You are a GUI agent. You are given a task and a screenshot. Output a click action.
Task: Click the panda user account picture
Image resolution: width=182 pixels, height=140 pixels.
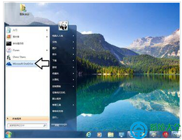[63, 26]
